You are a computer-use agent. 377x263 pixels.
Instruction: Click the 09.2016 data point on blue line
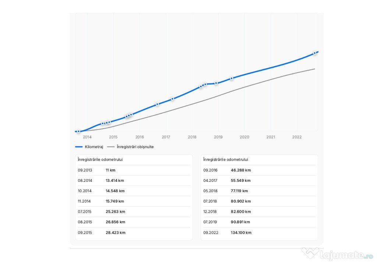[157, 104]
